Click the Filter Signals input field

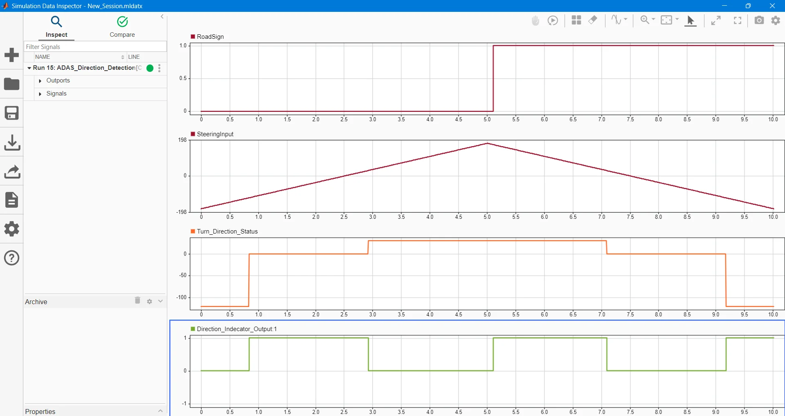point(95,47)
